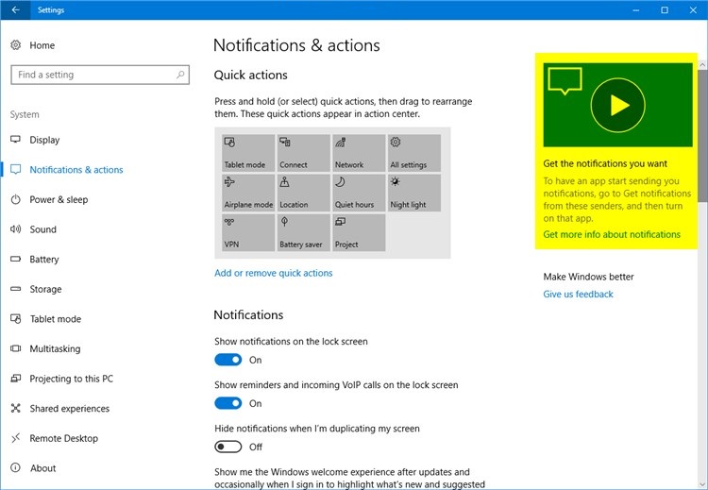Click the Shared experiences icon

[16, 408]
